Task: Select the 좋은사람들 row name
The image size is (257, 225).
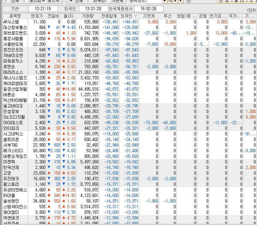Action: point(13,39)
